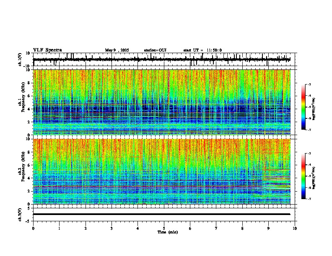Click the ch.1 frequency spectrogram plot
The width and height of the screenshot is (332, 256).
point(162,102)
